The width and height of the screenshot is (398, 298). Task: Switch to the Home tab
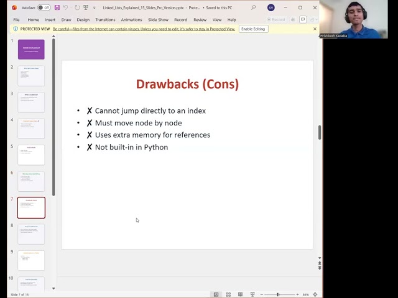[33, 20]
